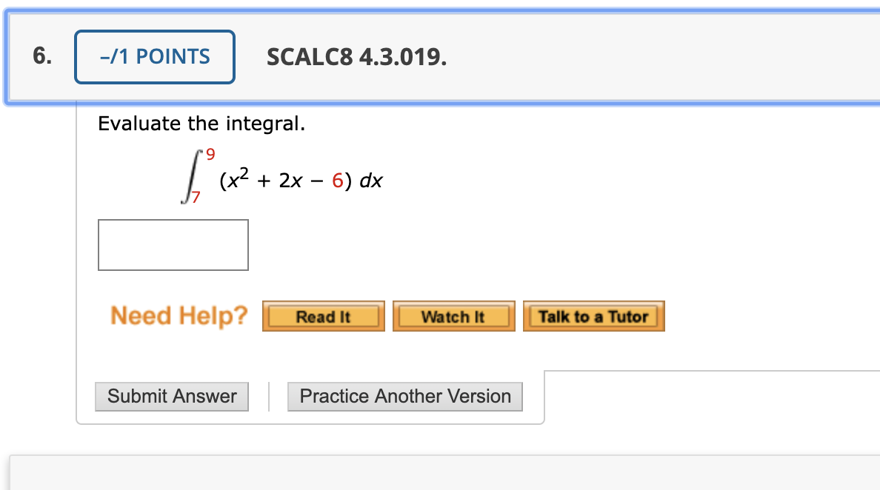Click the Read It help button
Screen dimensions: 880x490
pos(322,315)
